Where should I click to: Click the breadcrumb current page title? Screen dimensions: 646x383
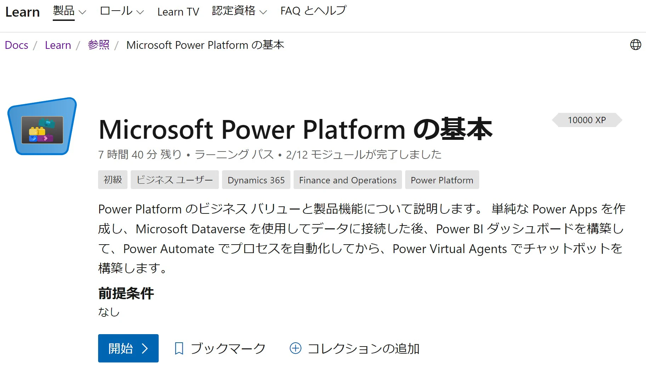205,45
